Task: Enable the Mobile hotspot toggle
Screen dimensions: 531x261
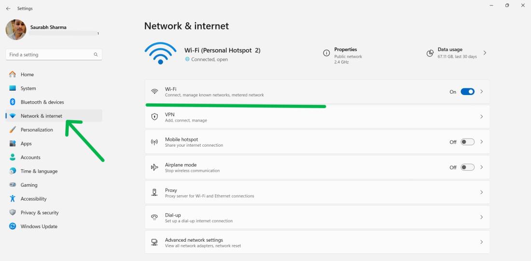Action: [467, 142]
